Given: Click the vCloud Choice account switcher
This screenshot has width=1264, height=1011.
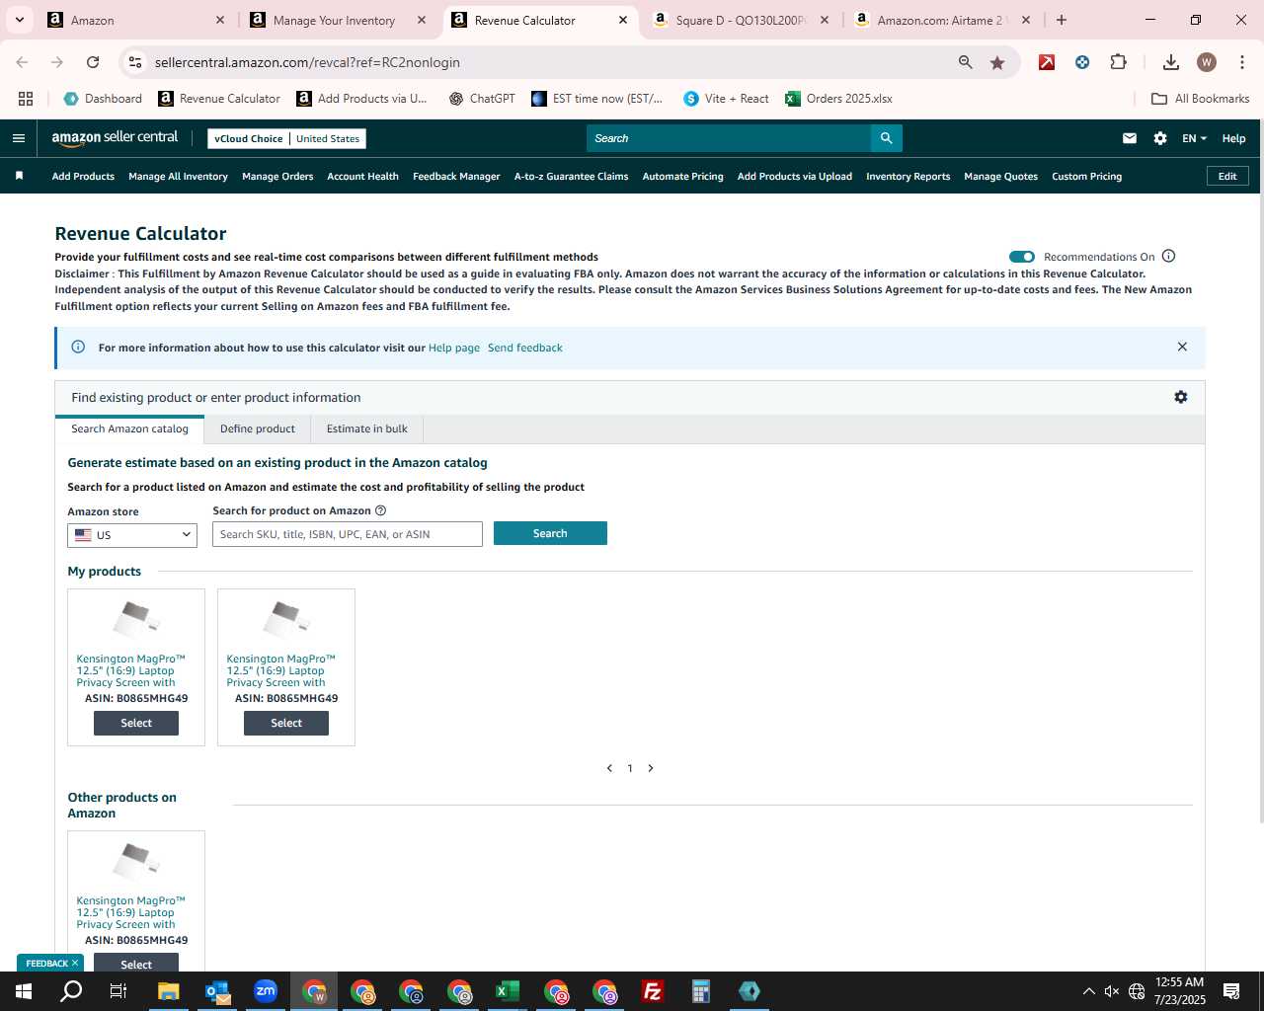Looking at the screenshot, I should (286, 138).
